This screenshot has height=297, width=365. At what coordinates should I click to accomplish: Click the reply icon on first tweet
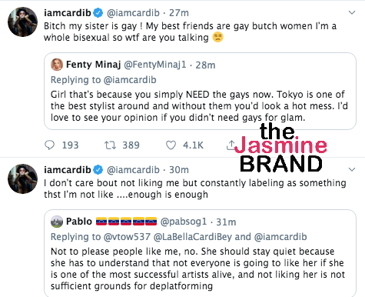49,145
